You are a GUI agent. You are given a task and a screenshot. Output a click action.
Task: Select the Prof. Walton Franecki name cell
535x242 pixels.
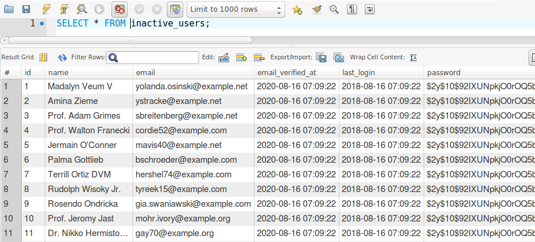pyautogui.click(x=89, y=130)
